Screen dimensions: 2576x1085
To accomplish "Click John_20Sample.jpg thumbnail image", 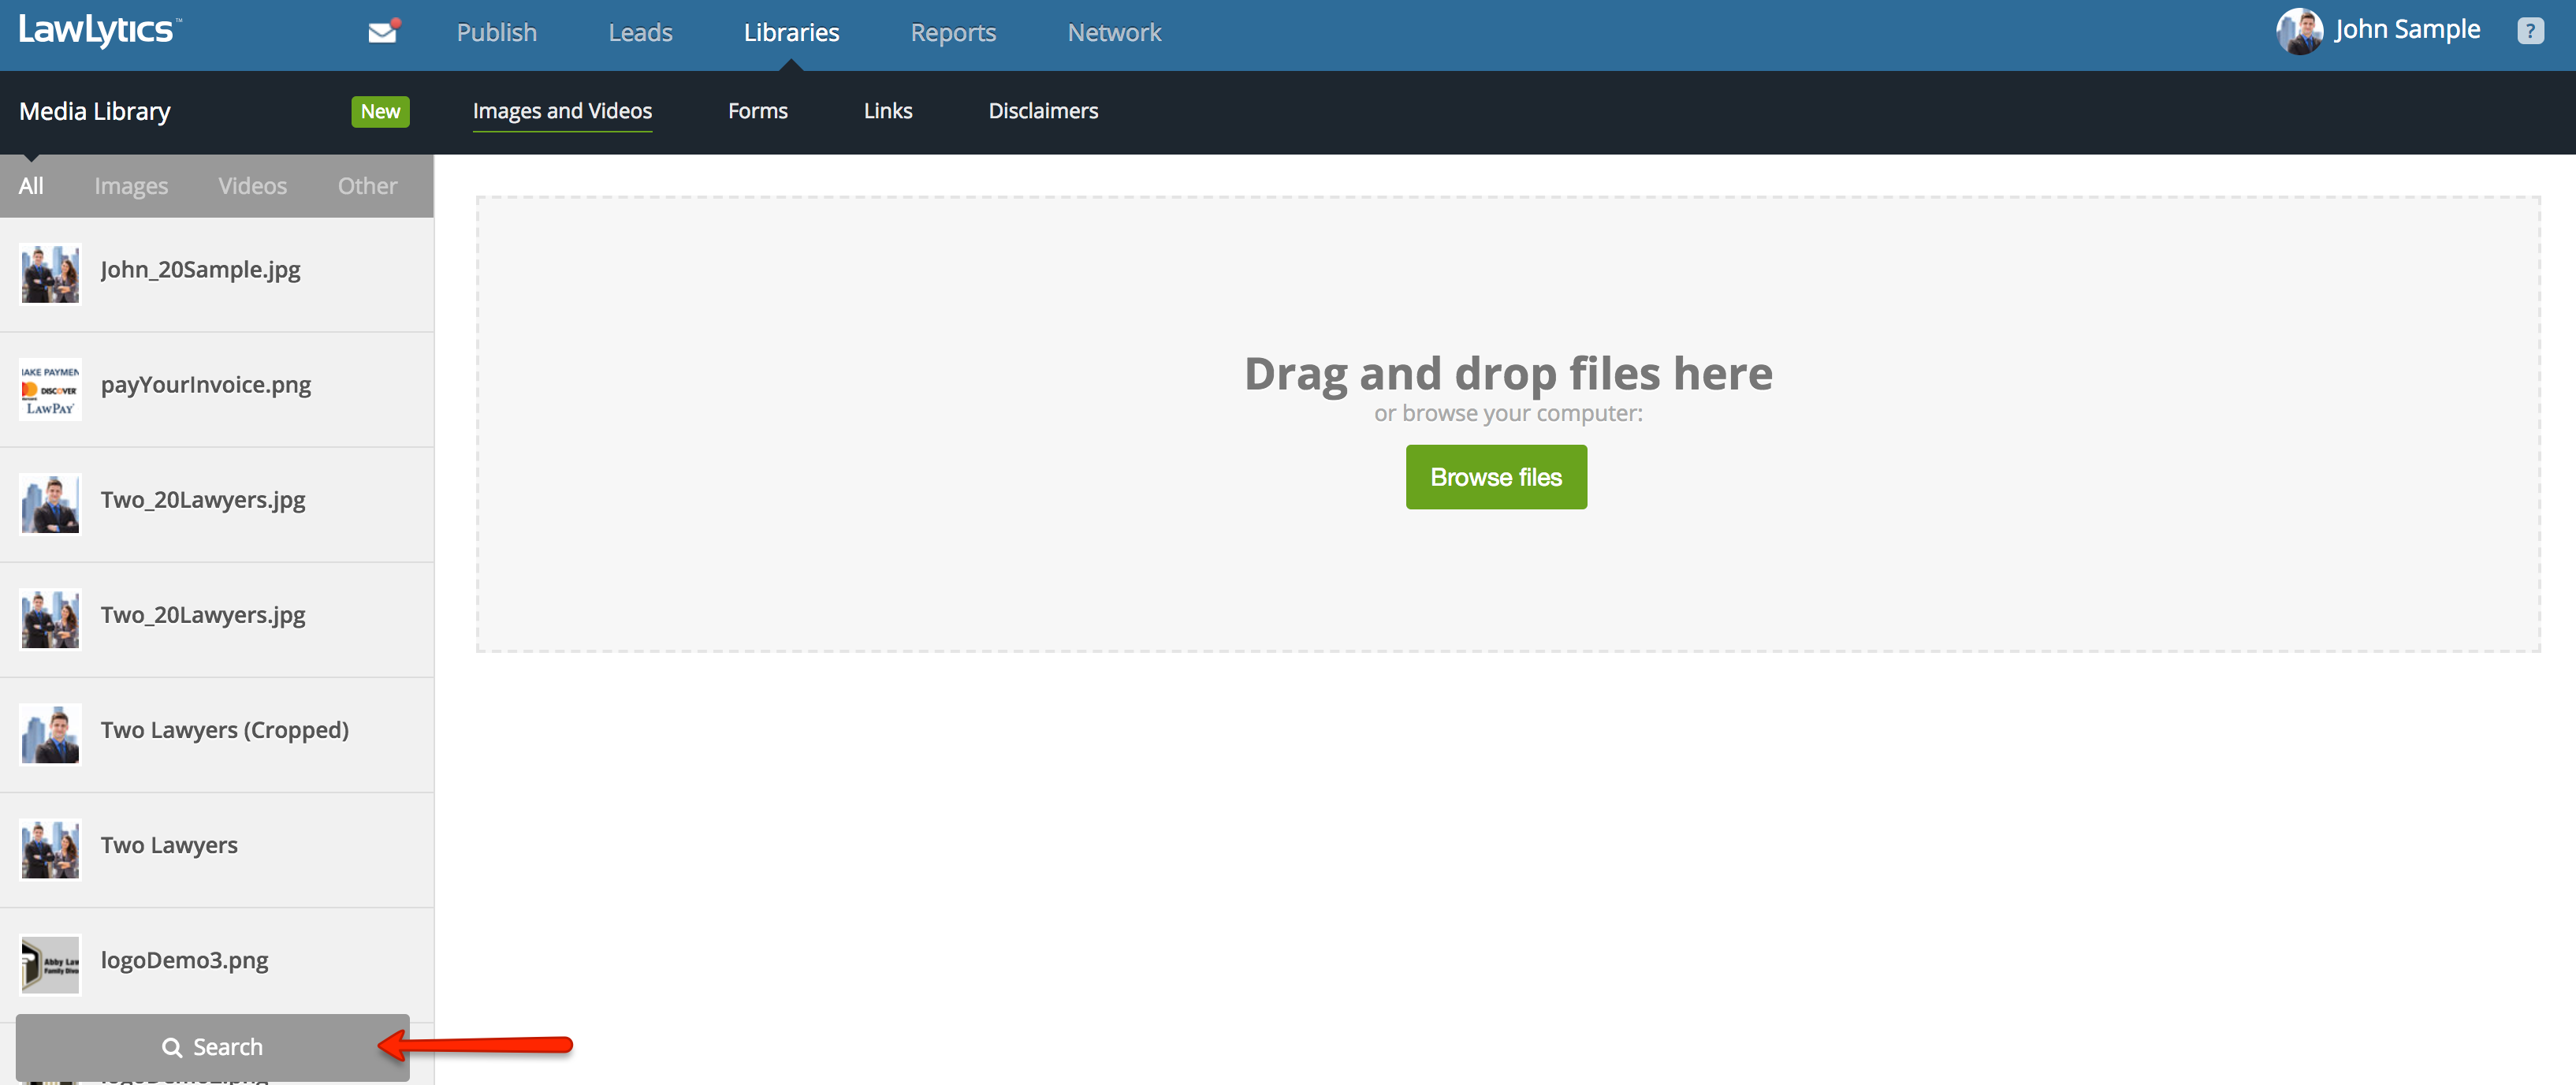I will pos(50,273).
